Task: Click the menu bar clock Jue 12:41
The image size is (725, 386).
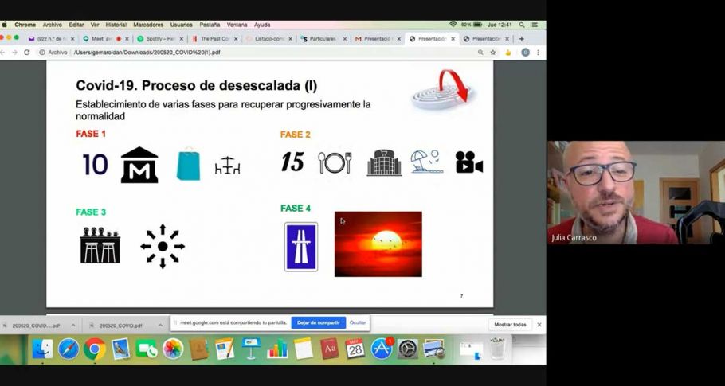Action: pyautogui.click(x=501, y=25)
